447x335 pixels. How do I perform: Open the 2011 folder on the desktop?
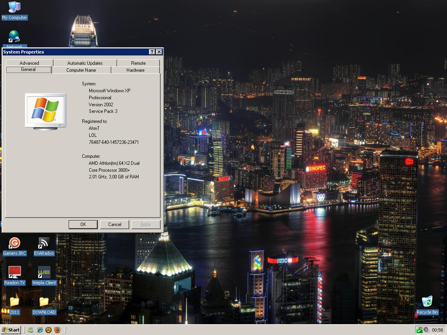pos(14,302)
